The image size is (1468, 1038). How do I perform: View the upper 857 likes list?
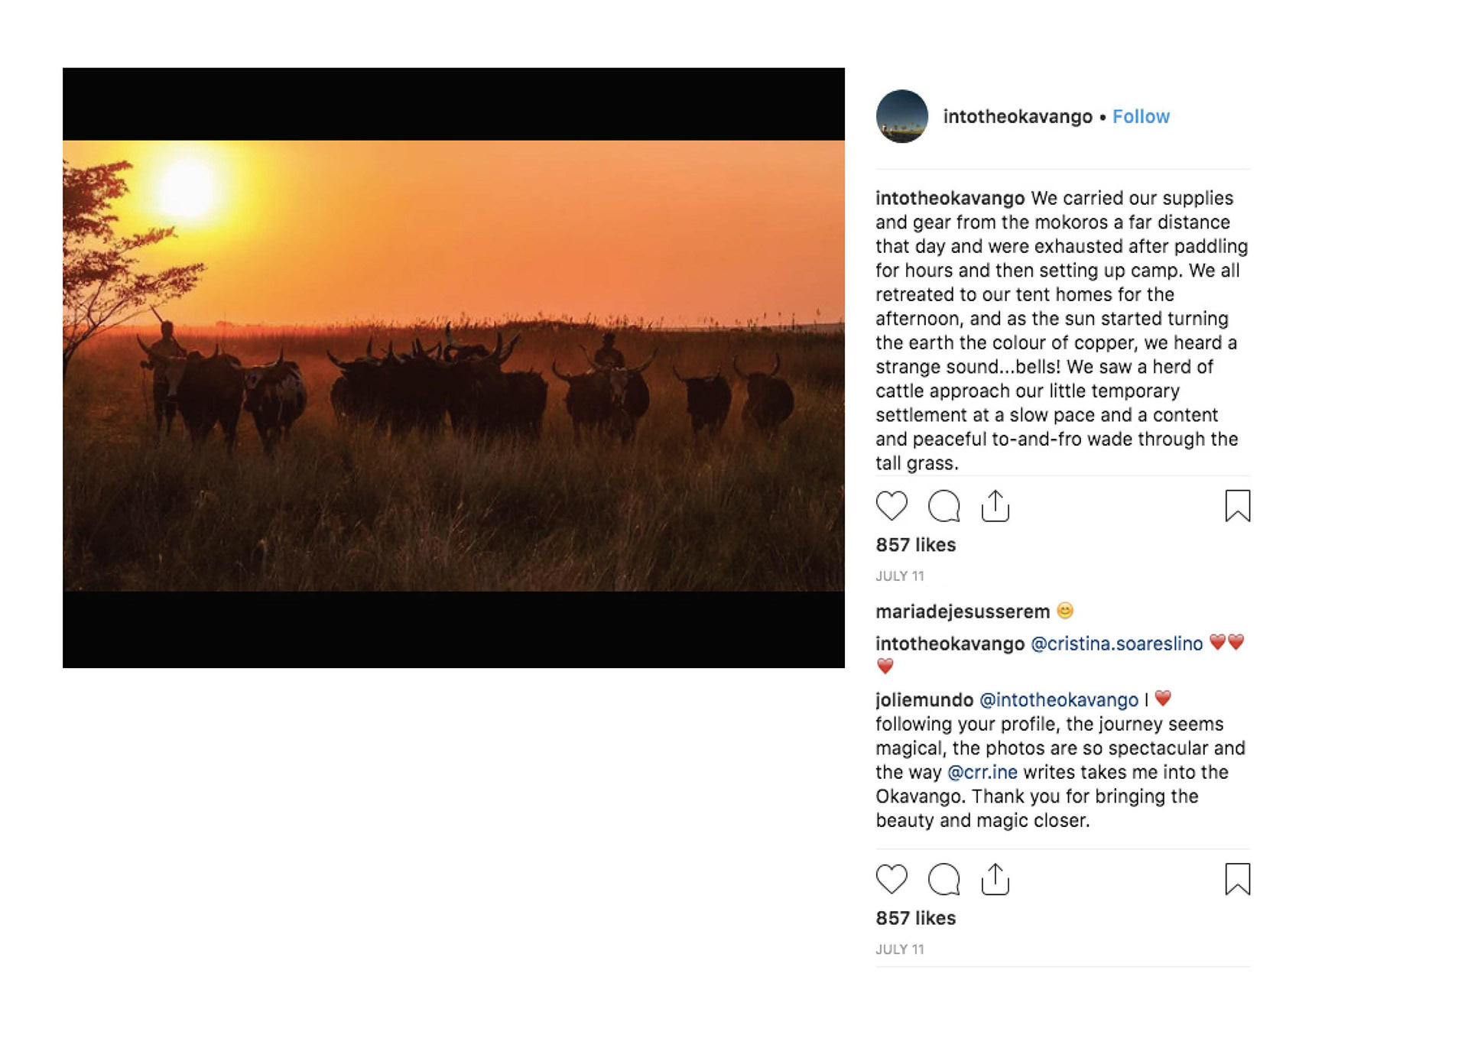click(915, 545)
